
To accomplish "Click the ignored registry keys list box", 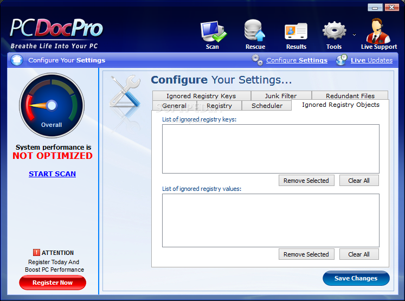I will tap(271, 149).
